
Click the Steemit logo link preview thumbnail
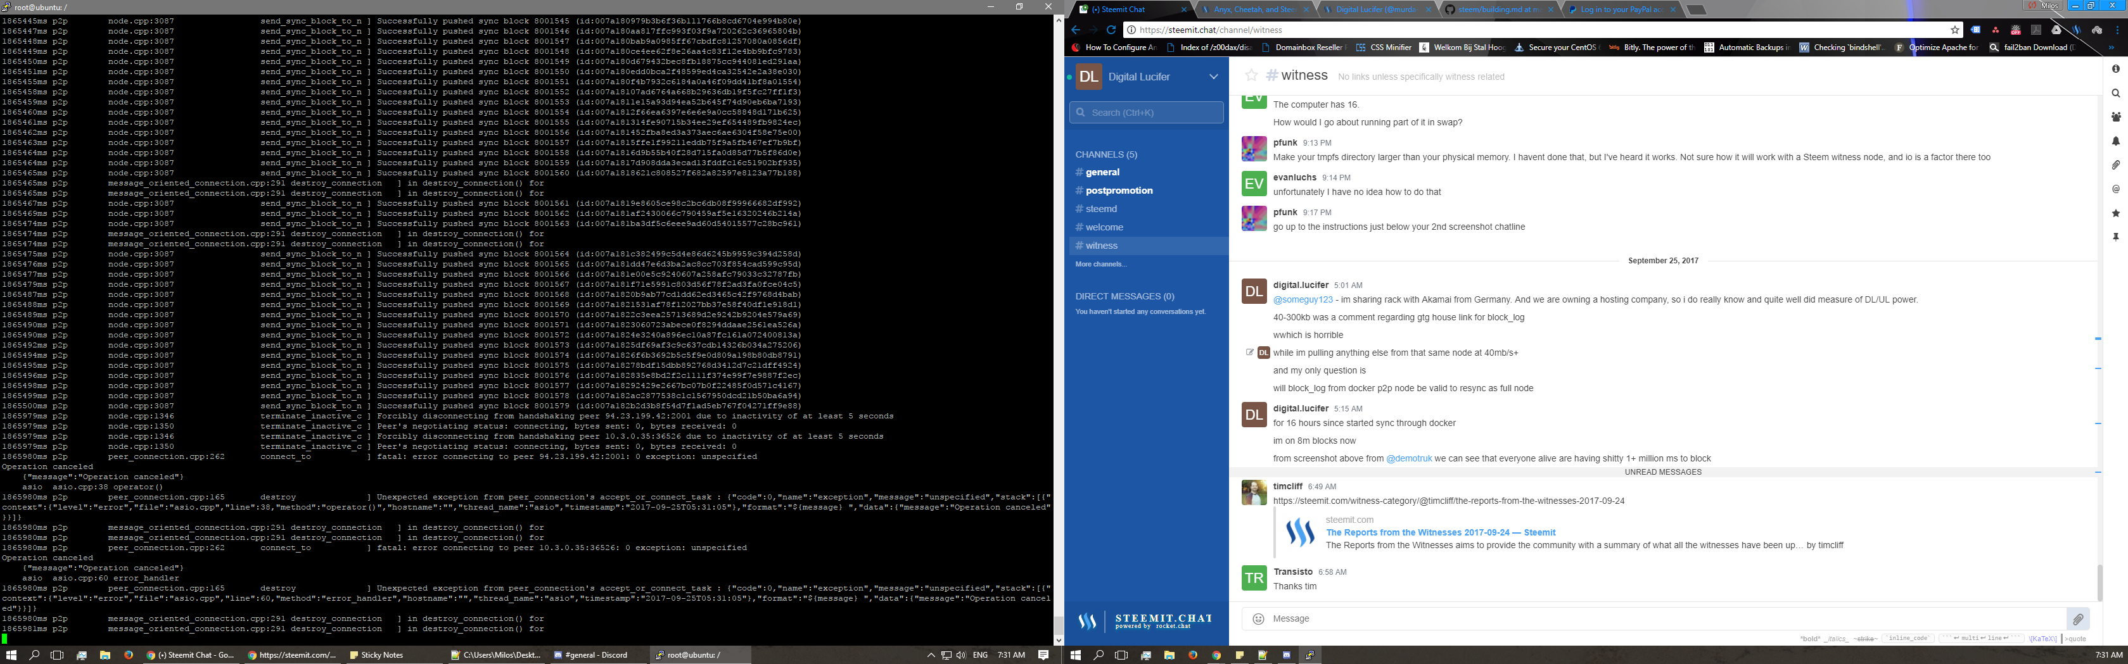(x=1300, y=533)
